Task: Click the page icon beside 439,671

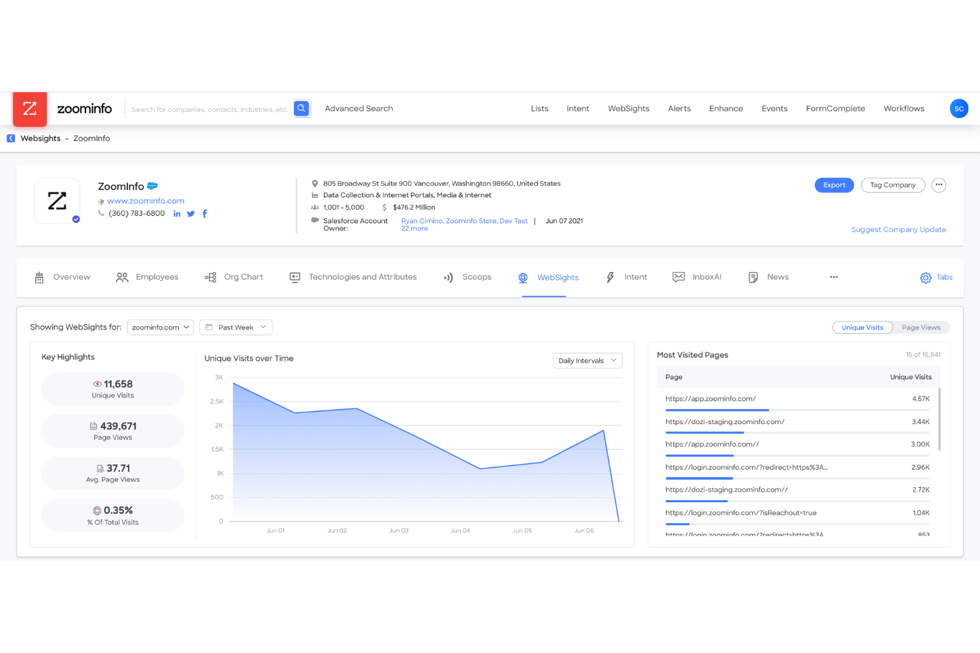Action: click(x=94, y=426)
